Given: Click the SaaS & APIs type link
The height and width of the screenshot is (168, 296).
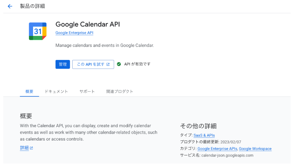Looking at the screenshot, I should [204, 135].
